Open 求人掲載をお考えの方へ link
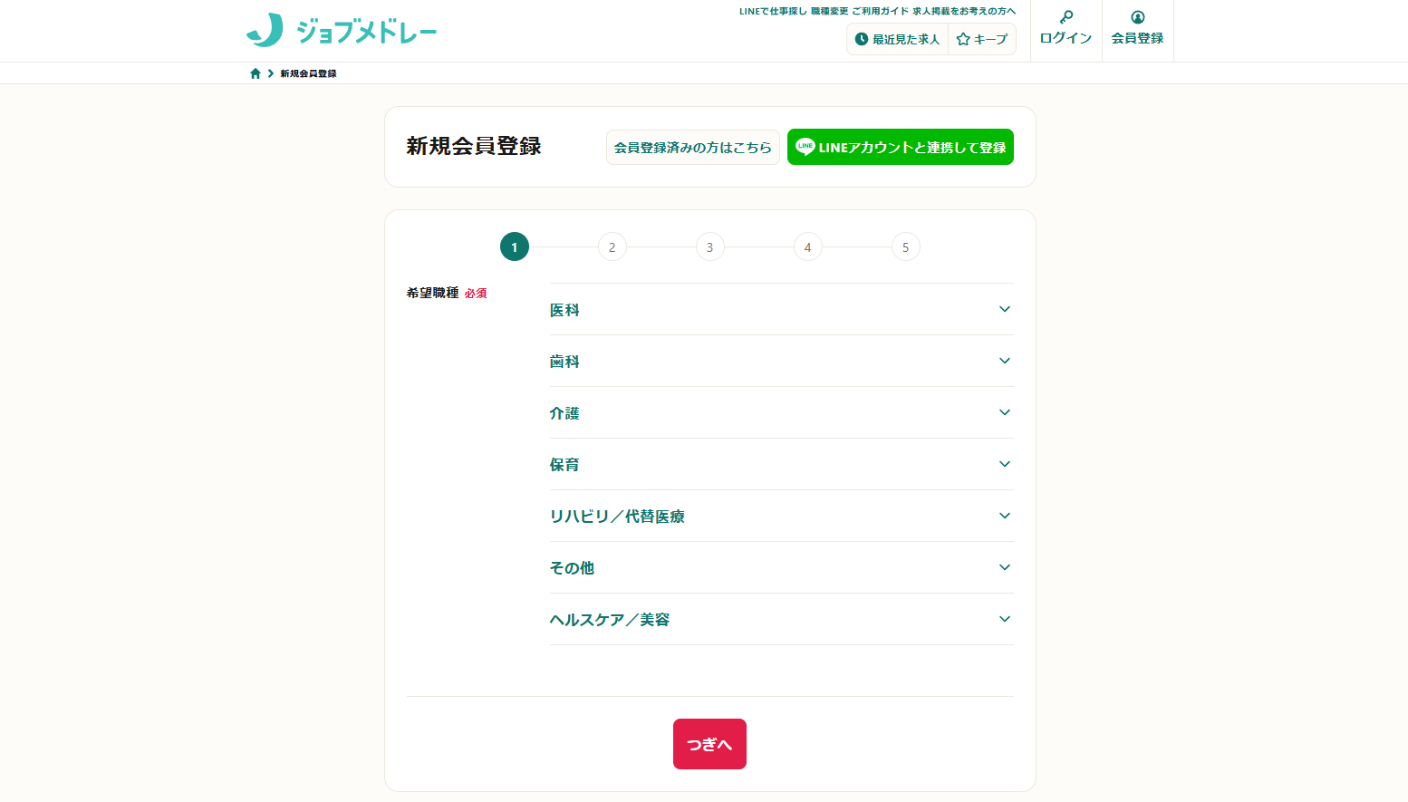1408x802 pixels. click(964, 12)
